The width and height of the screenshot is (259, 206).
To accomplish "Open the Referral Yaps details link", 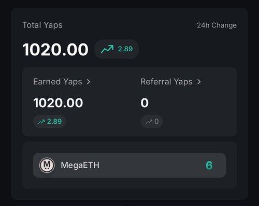I will (x=171, y=82).
